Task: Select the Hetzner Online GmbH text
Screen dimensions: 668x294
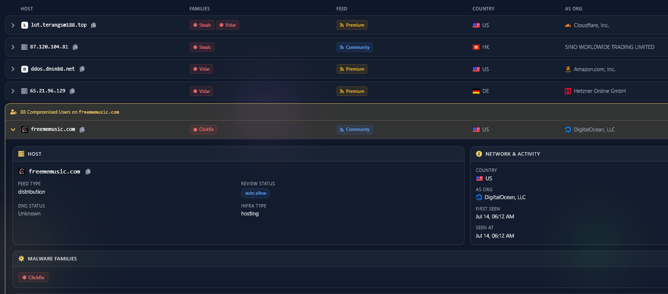Action: [600, 91]
